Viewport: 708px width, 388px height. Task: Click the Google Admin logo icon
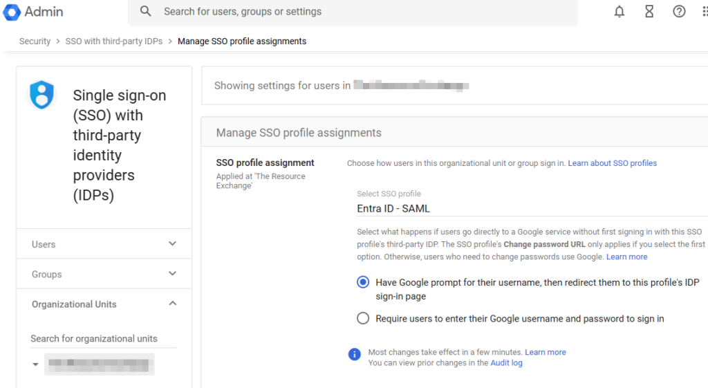click(12, 12)
